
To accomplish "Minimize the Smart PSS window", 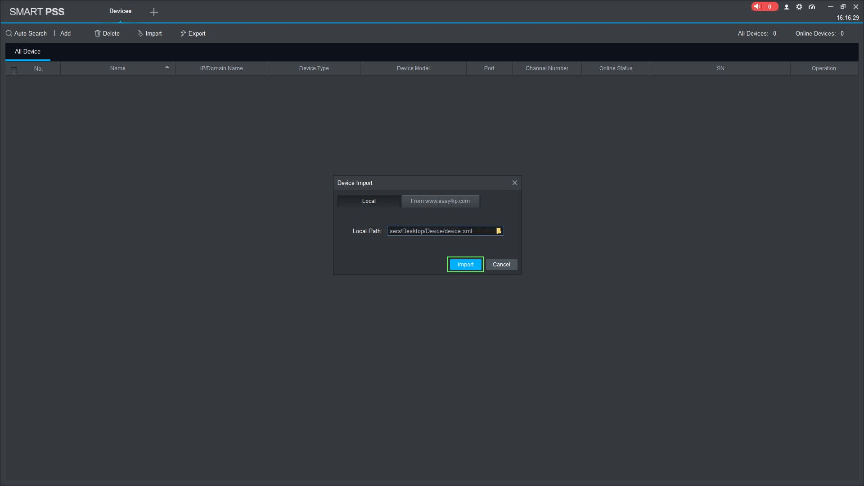I will (831, 7).
